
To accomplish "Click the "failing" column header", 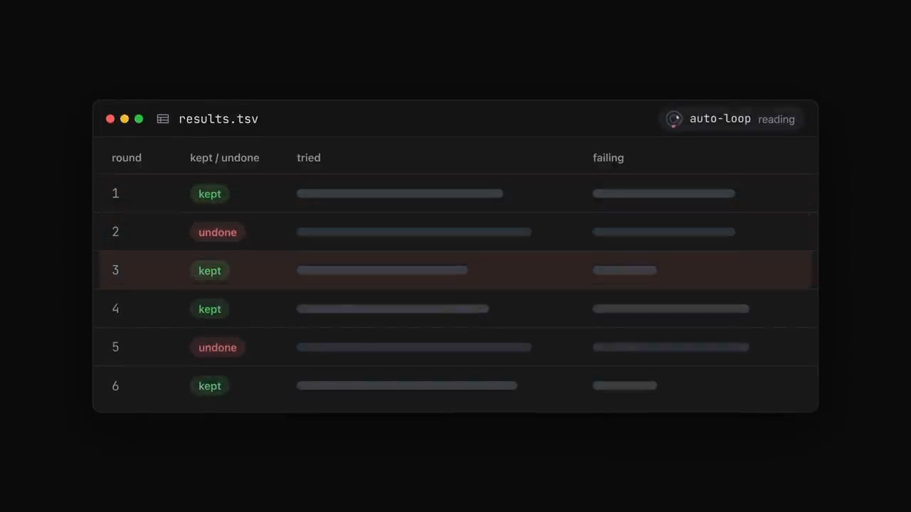I will 609,158.
